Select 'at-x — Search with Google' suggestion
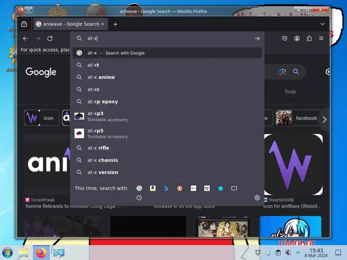 pyautogui.click(x=167, y=53)
